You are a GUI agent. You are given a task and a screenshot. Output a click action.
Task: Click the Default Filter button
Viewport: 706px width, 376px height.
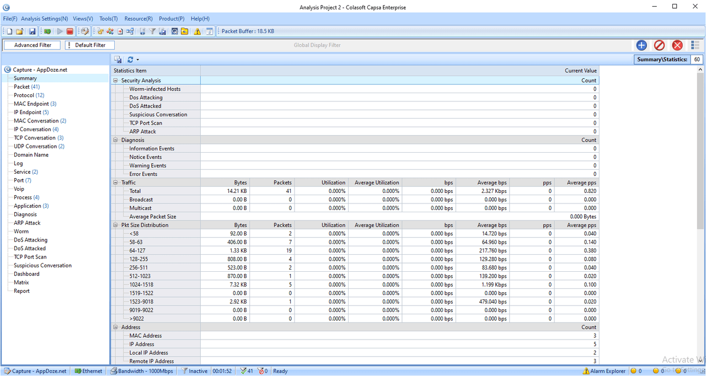click(x=90, y=45)
